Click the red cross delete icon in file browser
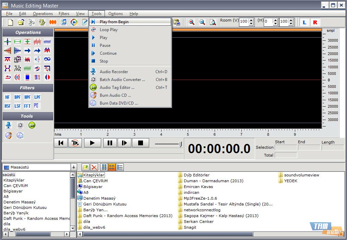Image resolution: width=347 pixels, height=240 pixels. point(94,167)
